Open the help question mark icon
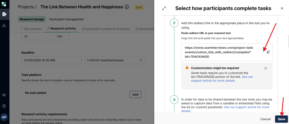This screenshot has width=289, height=124. pos(4,106)
